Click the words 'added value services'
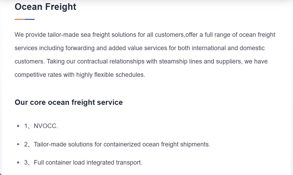 click(x=138, y=48)
